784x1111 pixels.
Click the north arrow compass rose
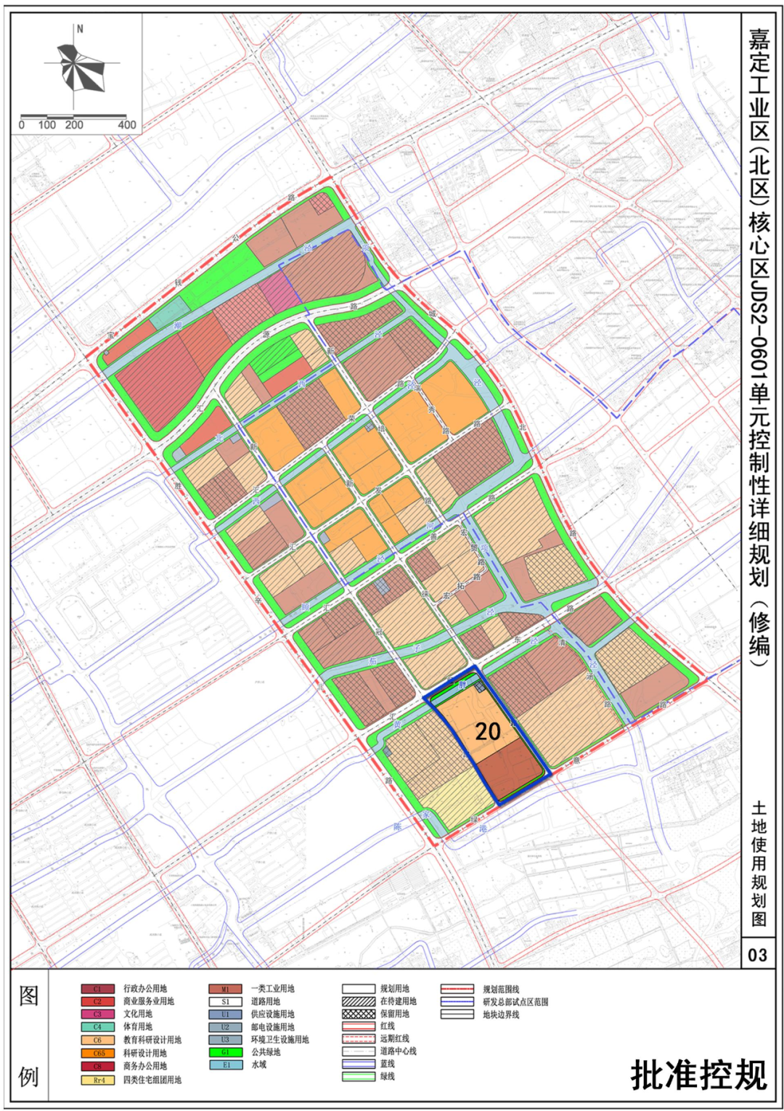click(79, 67)
